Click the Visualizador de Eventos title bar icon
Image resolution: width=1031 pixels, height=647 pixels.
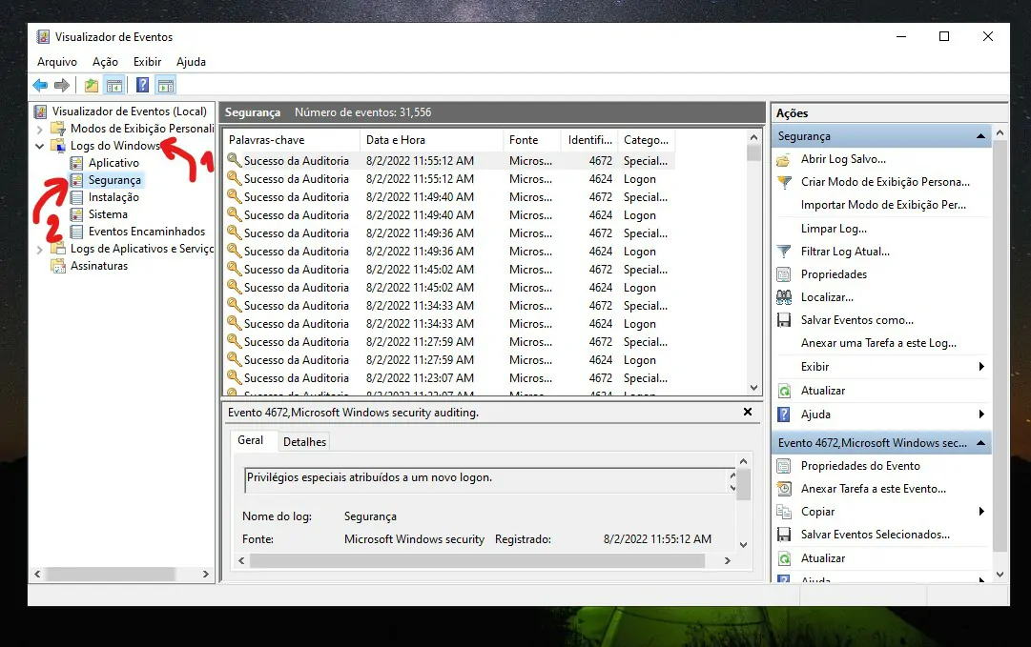tap(44, 37)
